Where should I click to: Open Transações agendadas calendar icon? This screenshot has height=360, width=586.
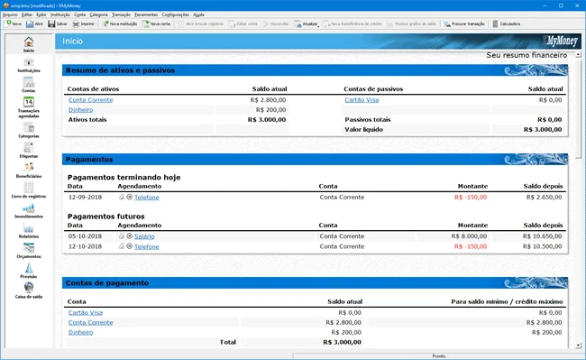coord(29,102)
